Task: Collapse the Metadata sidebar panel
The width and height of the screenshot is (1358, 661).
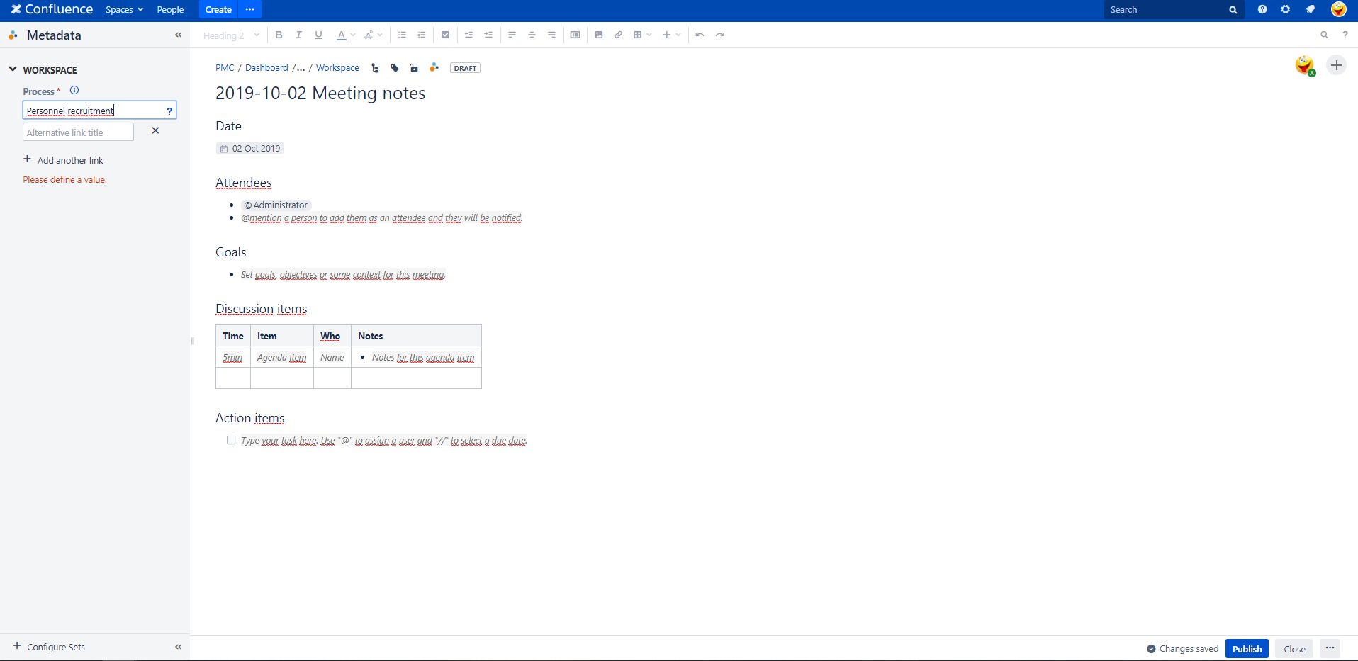Action: coord(178,34)
